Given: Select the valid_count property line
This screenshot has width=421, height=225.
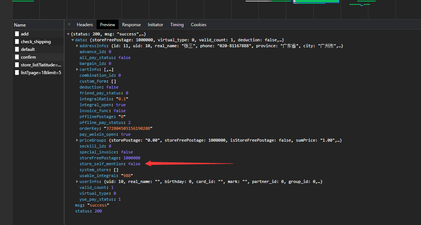Looking at the screenshot, I should [x=97, y=188].
